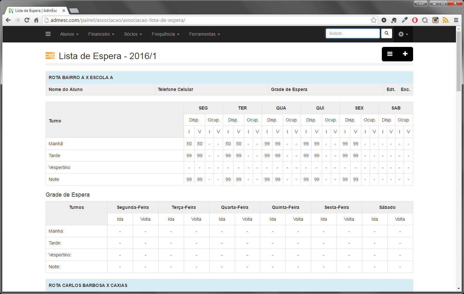This screenshot has width=464, height=294.
Task: Bookmark this page with the star icon
Action: pyautogui.click(x=373, y=20)
